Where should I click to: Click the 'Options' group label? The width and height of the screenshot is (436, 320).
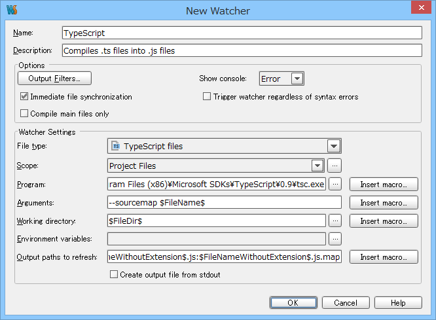click(31, 65)
